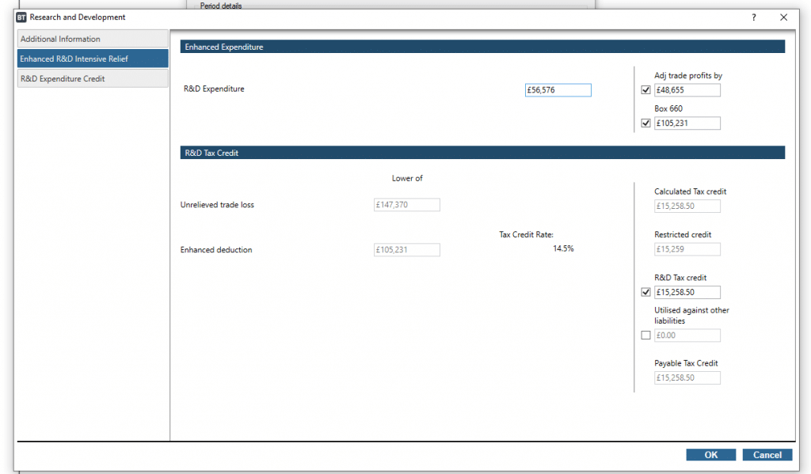Image resolution: width=811 pixels, height=474 pixels.
Task: Click the Restricted credit £15,259 field
Action: pos(687,249)
